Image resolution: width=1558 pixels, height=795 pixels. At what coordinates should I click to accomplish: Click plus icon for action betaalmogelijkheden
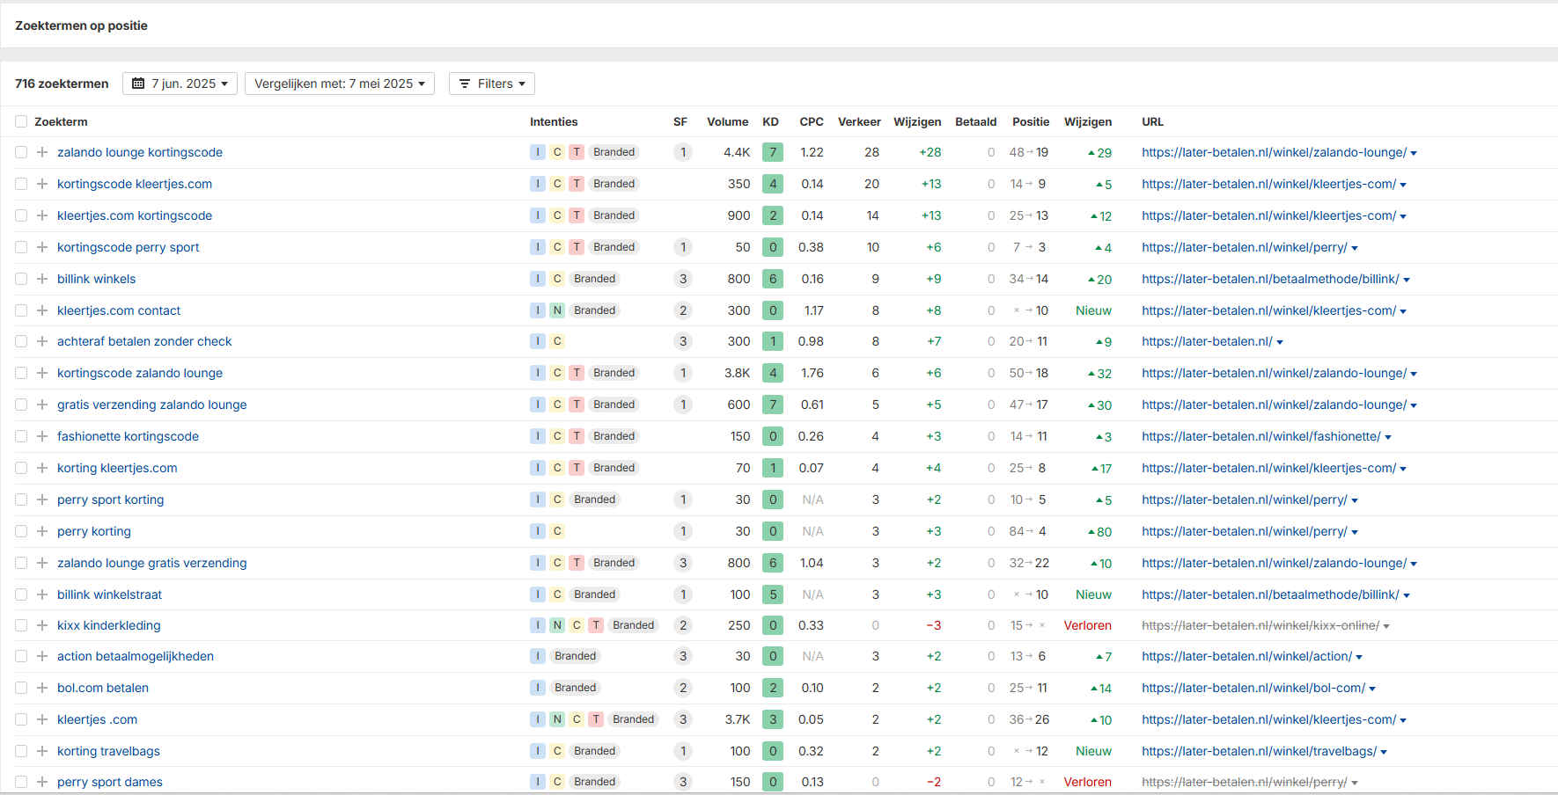pyautogui.click(x=42, y=656)
